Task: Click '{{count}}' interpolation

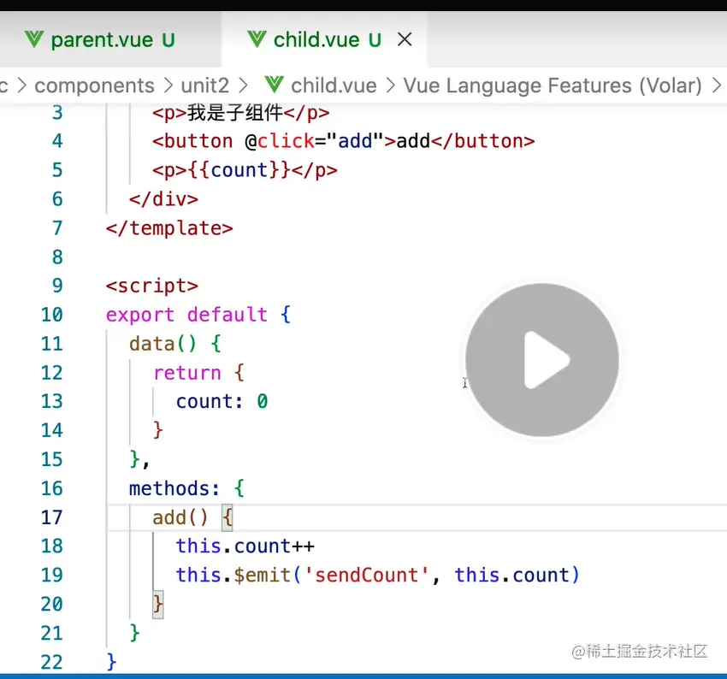Action: (239, 170)
